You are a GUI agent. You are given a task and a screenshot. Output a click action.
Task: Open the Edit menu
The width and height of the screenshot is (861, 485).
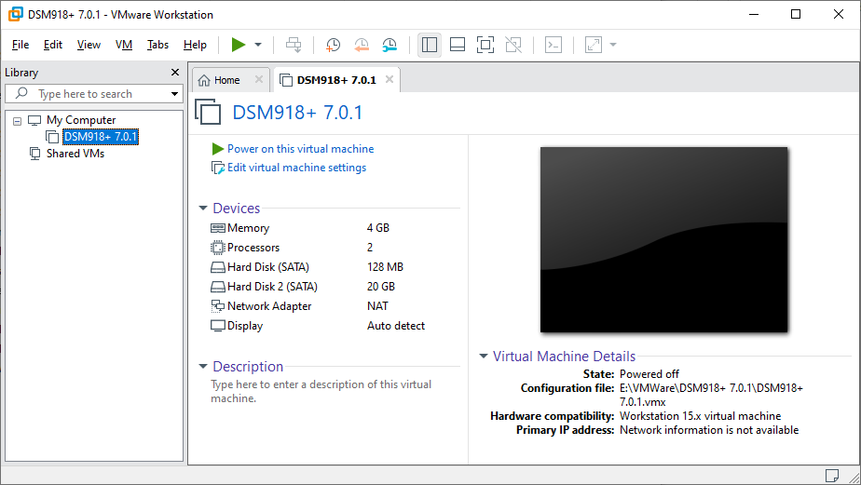tap(53, 45)
